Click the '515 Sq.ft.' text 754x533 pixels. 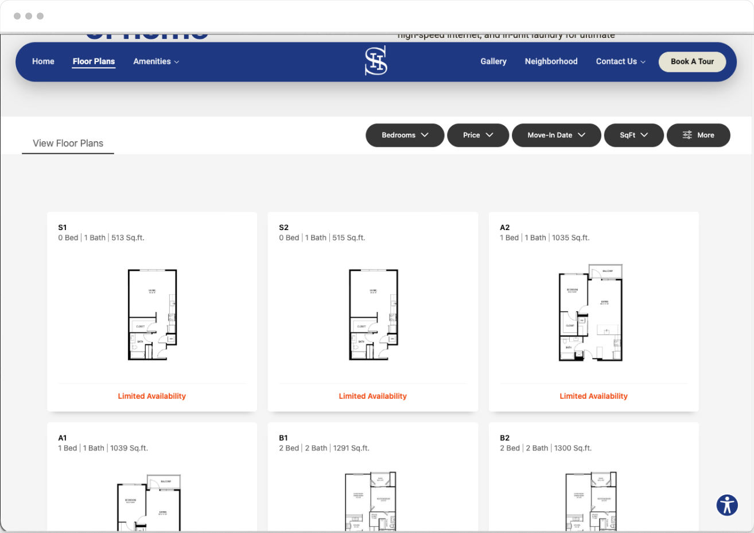(349, 238)
